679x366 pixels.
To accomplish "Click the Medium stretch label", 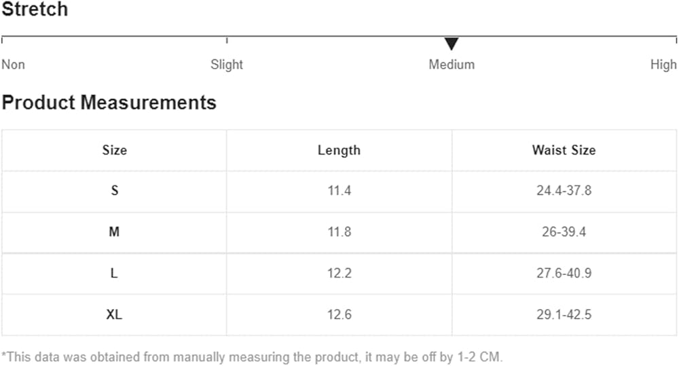I will pos(452,65).
